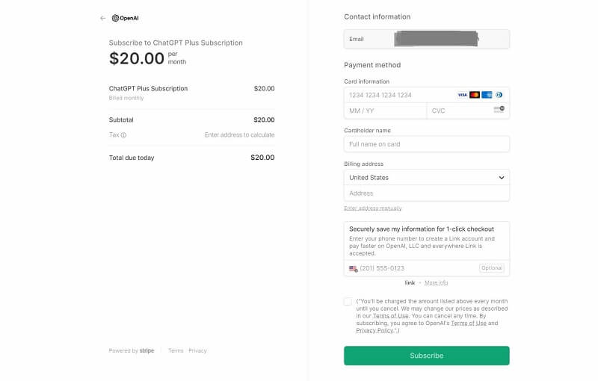The image size is (598, 381).
Task: Check the subscription terms agreement checkbox
Action: [348, 302]
